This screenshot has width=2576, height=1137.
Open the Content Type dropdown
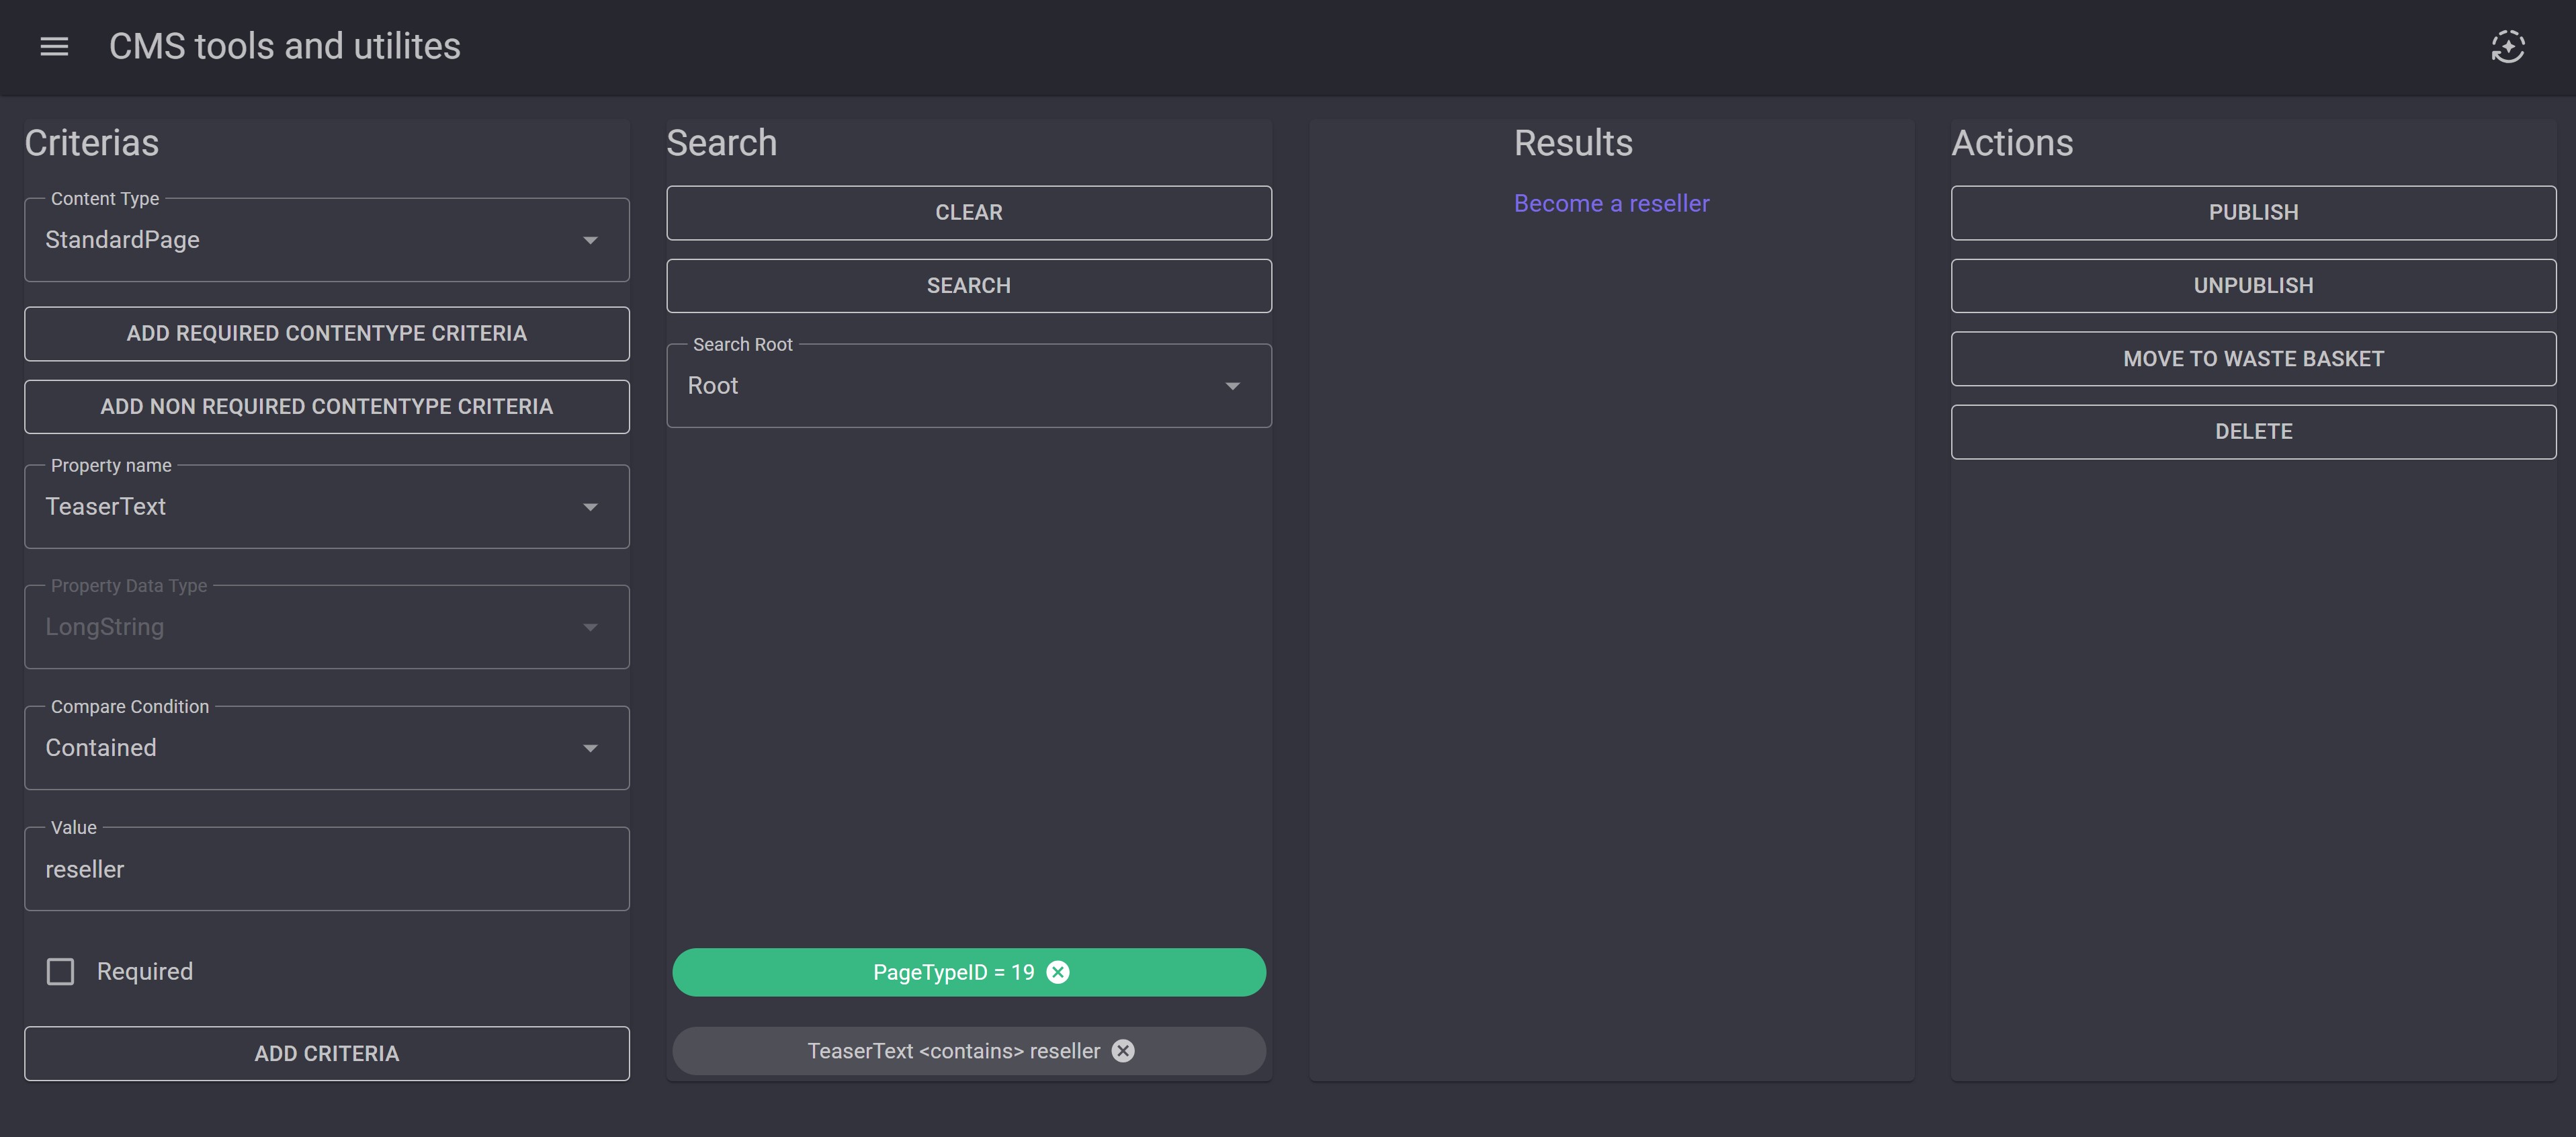click(326, 240)
